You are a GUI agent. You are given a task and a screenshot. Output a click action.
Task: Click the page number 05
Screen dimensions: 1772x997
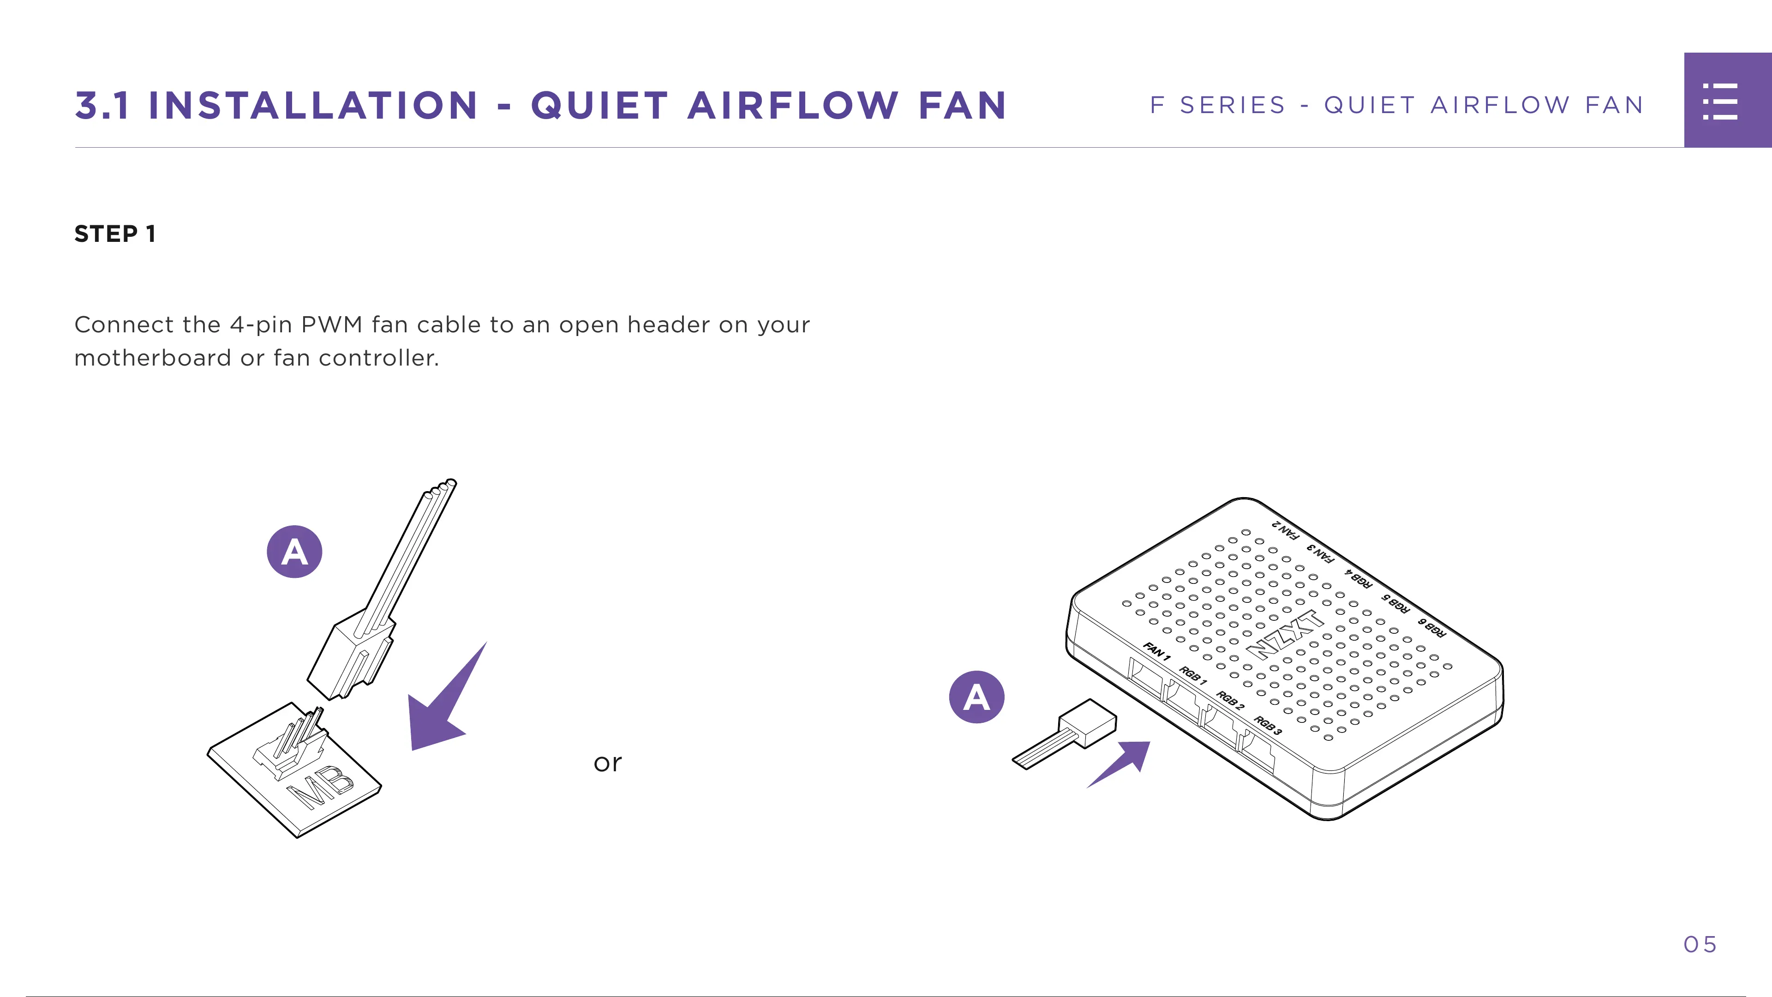pyautogui.click(x=1700, y=944)
